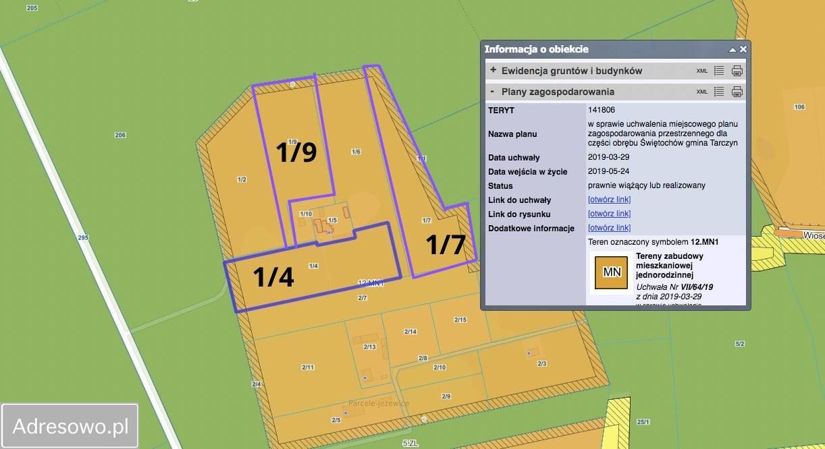The width and height of the screenshot is (825, 449).
Task: Click the 5.ZL zone label on map
Action: [x=410, y=443]
